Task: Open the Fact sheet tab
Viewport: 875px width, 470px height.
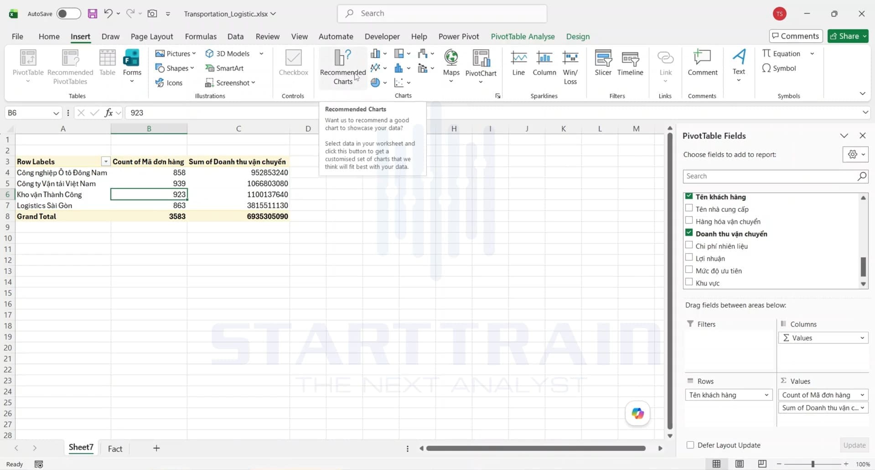Action: tap(115, 449)
